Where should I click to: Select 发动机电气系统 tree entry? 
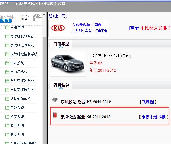tap(22, 45)
